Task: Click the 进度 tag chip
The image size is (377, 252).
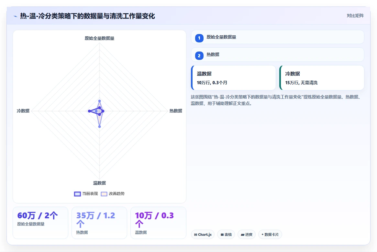Action: (247, 235)
